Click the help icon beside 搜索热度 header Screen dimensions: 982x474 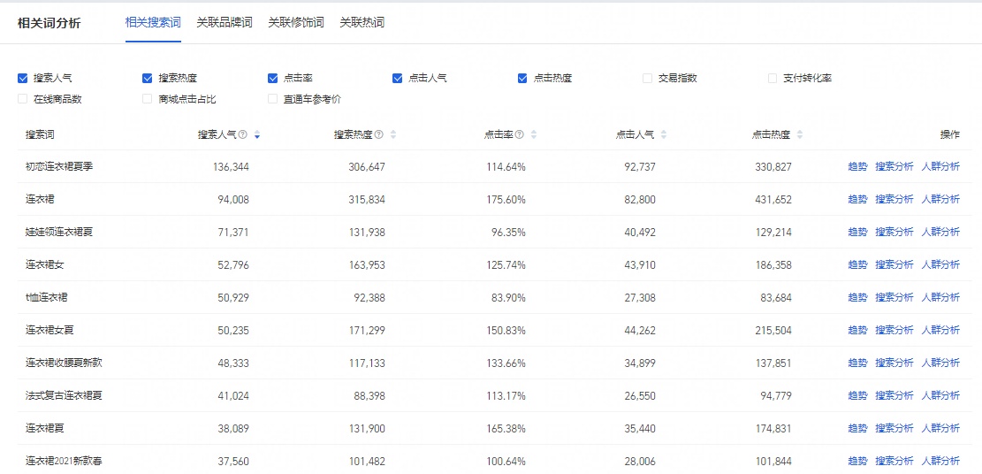pos(378,135)
